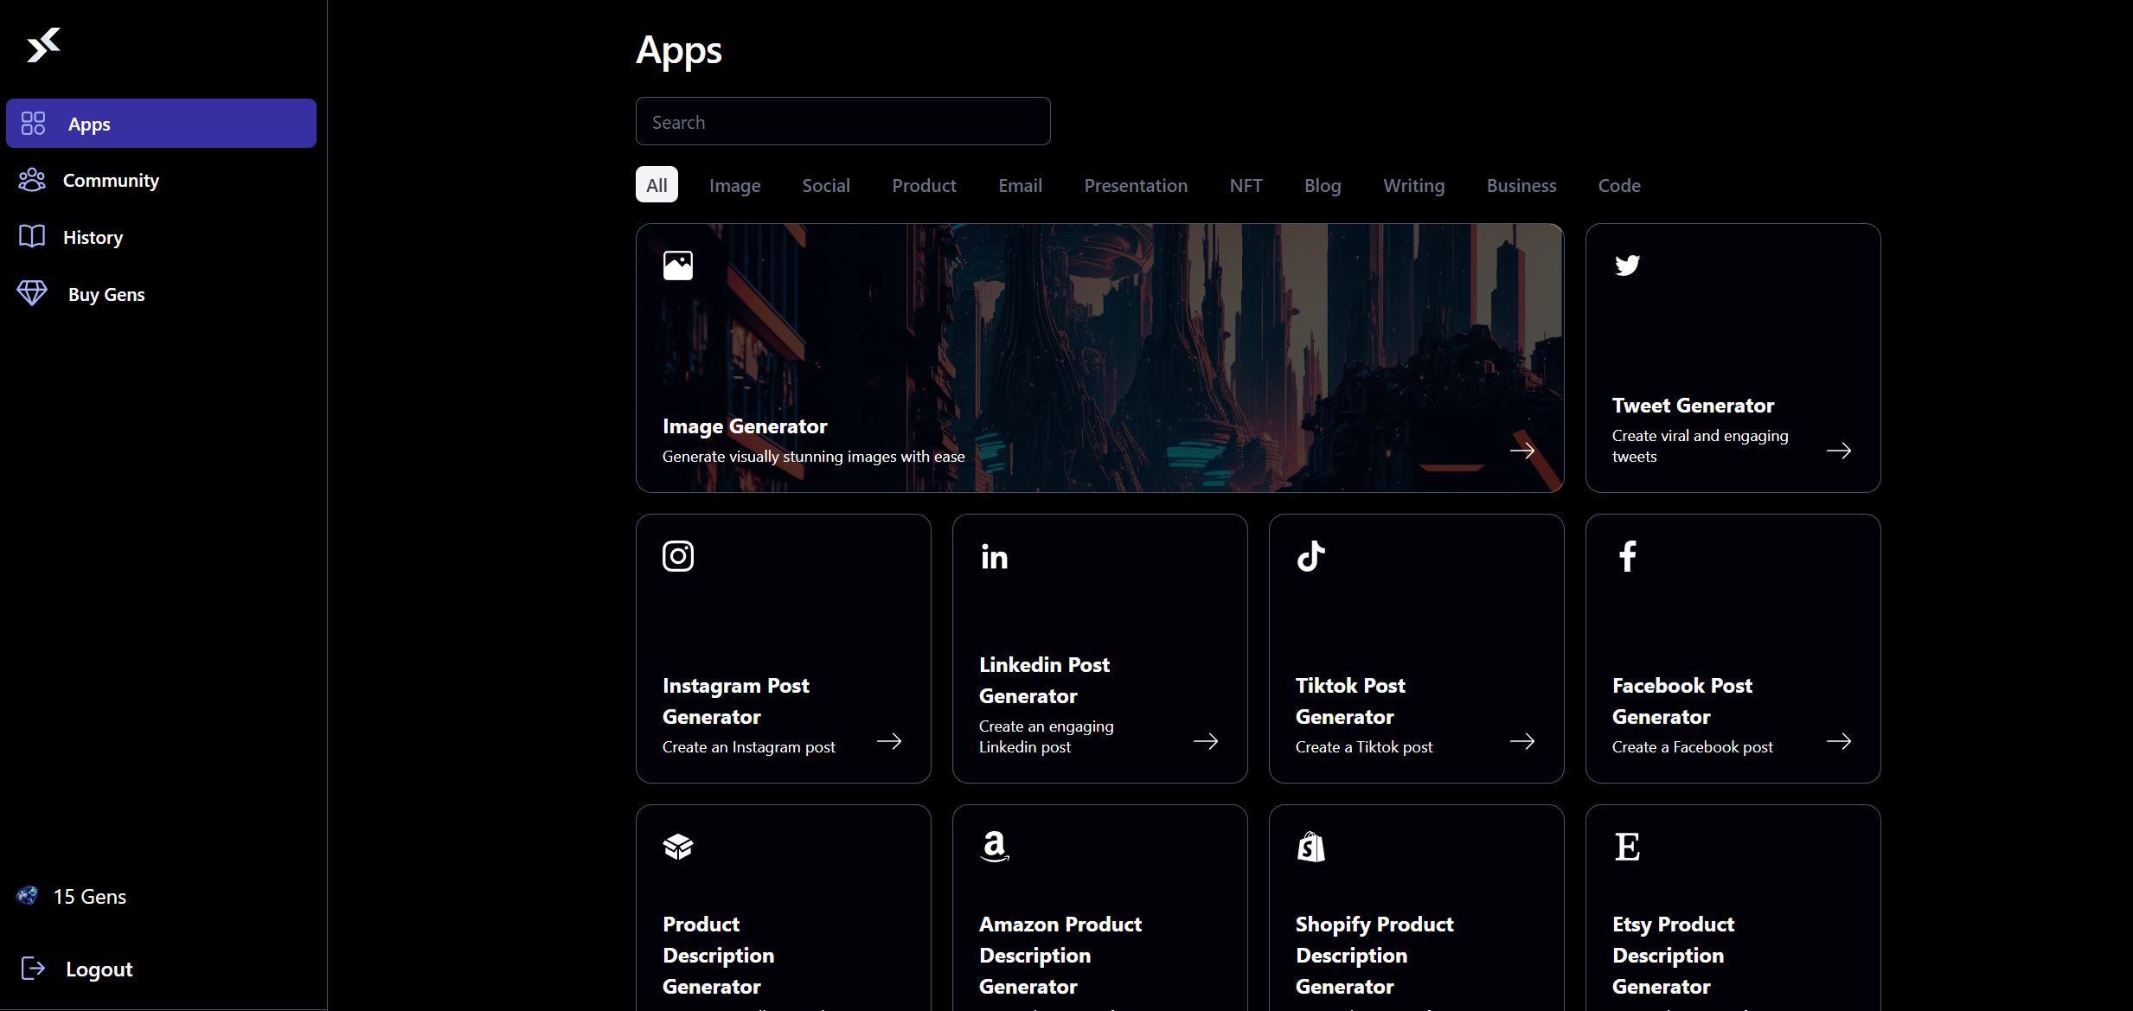Click the LinkedIn Post Generator icon
This screenshot has width=2133, height=1011.
[x=993, y=555]
